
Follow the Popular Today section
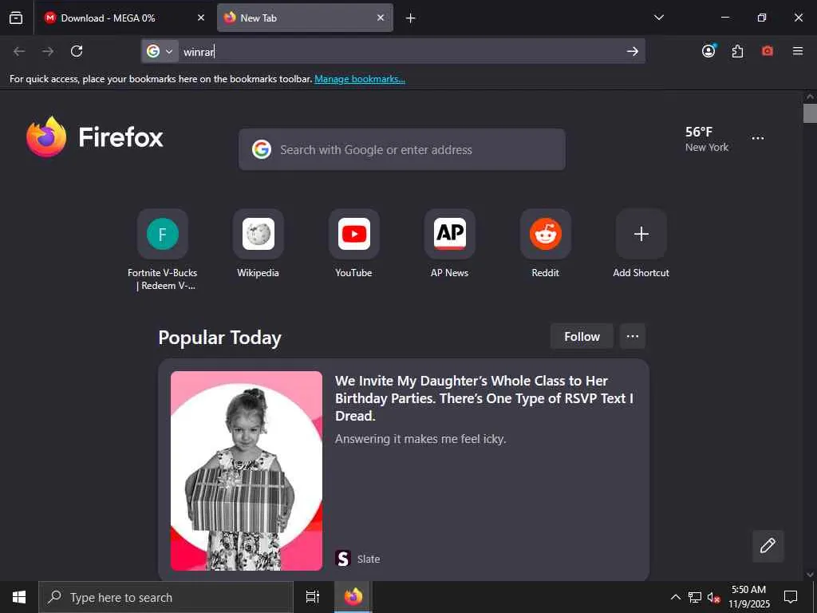[582, 337]
